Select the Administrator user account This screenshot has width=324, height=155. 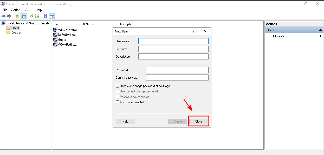point(67,30)
